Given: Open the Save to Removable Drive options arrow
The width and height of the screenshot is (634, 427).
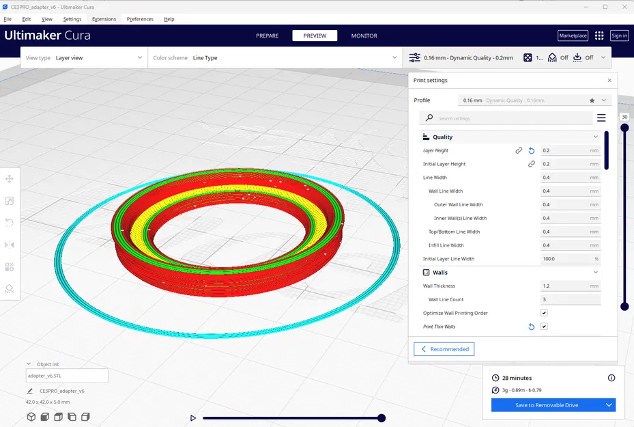Looking at the screenshot, I should (609, 405).
